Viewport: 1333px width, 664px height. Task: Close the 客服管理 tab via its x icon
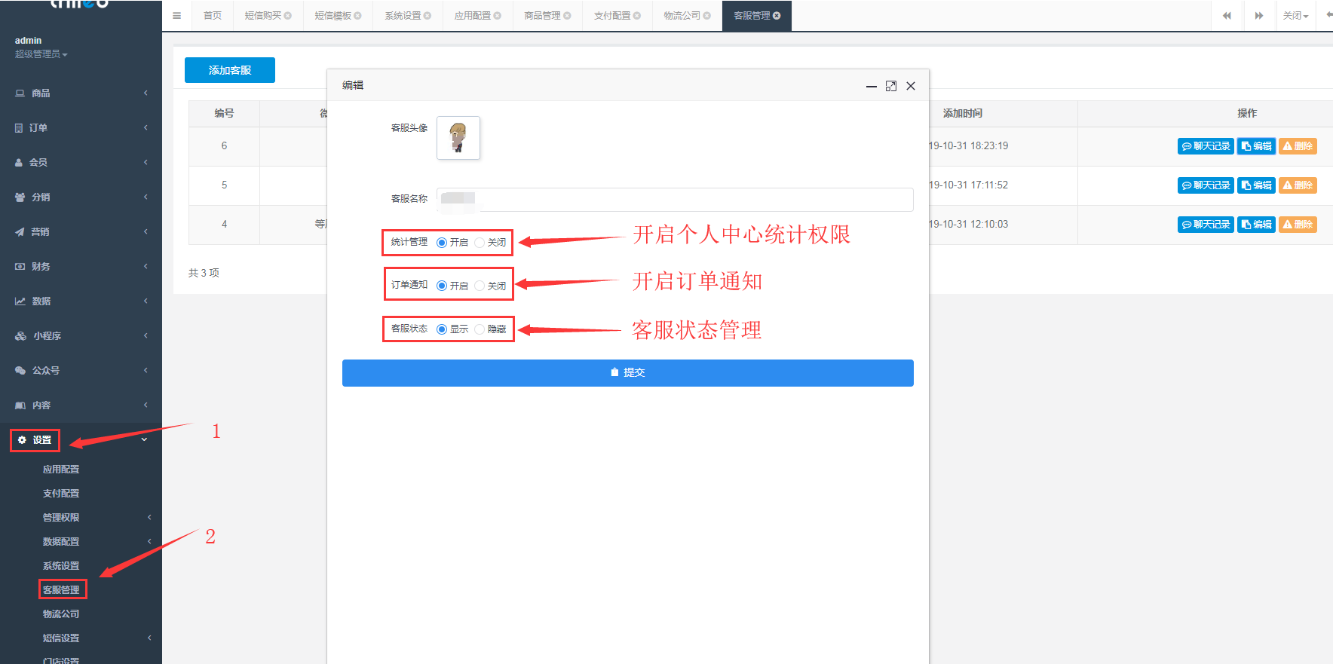pos(777,15)
